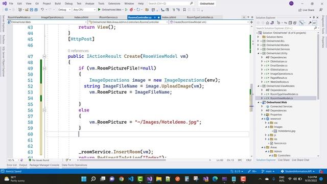327x184 pixels.
Task: Click the Save All toolbar icon
Action: 36,10
